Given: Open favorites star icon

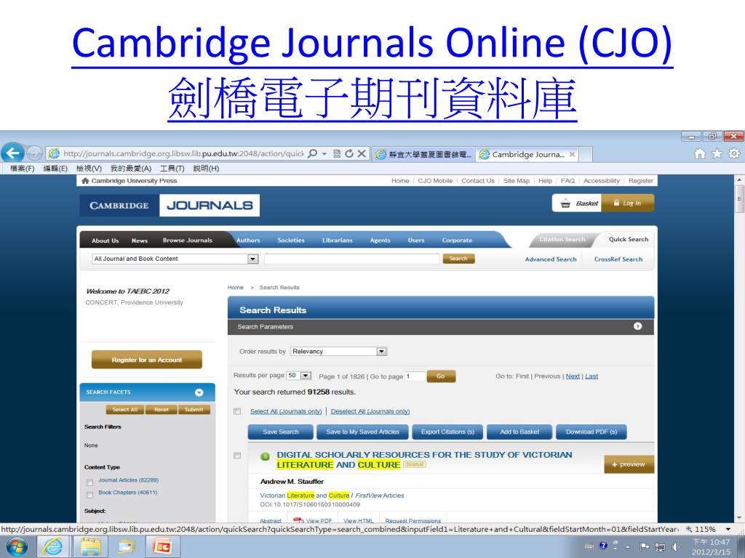Looking at the screenshot, I should click(x=717, y=154).
